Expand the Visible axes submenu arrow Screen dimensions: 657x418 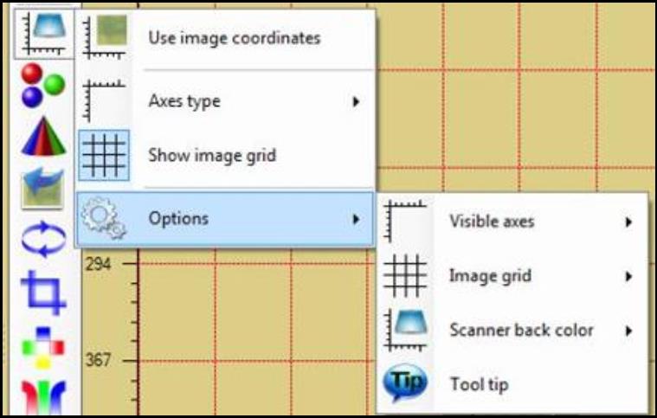click(628, 222)
